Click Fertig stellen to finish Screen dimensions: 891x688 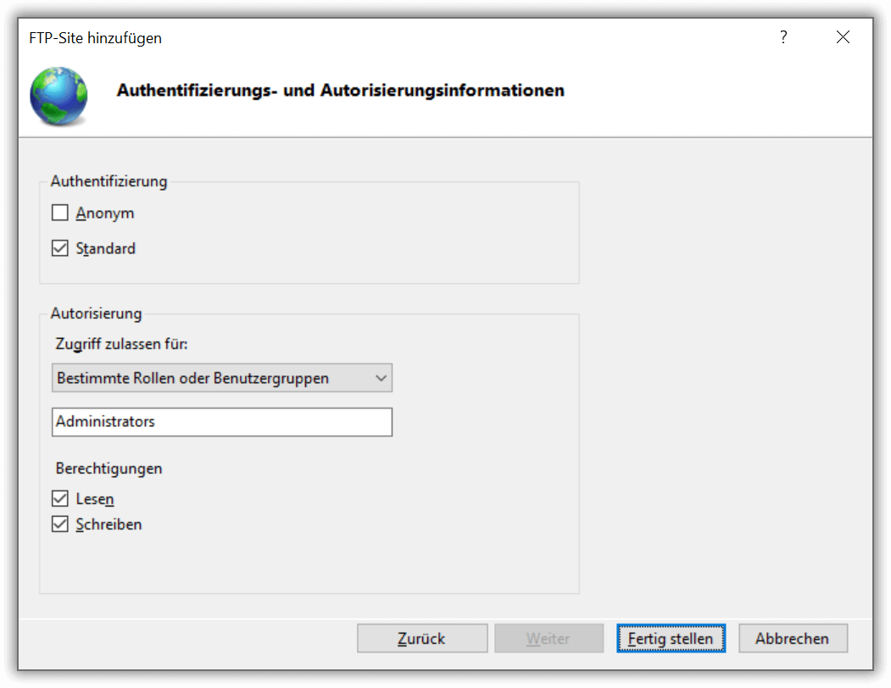click(671, 638)
